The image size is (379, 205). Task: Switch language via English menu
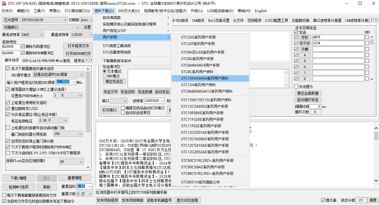click(x=261, y=11)
